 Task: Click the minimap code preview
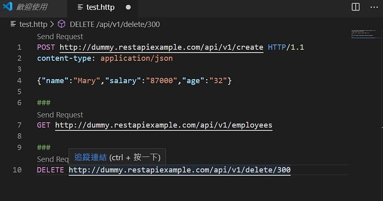tap(365, 35)
